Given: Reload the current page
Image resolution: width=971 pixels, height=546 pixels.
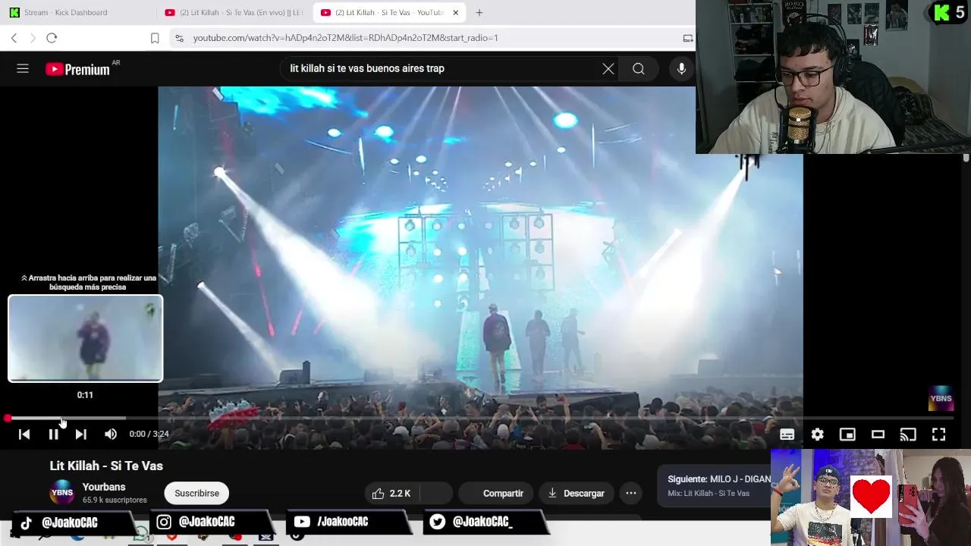Looking at the screenshot, I should coord(52,38).
